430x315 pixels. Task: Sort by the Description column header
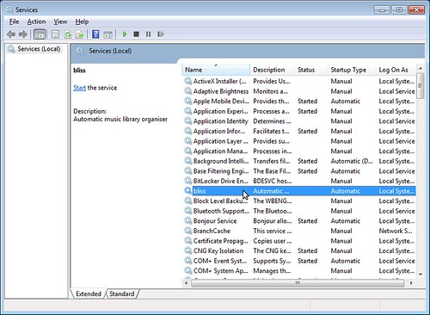(273, 70)
